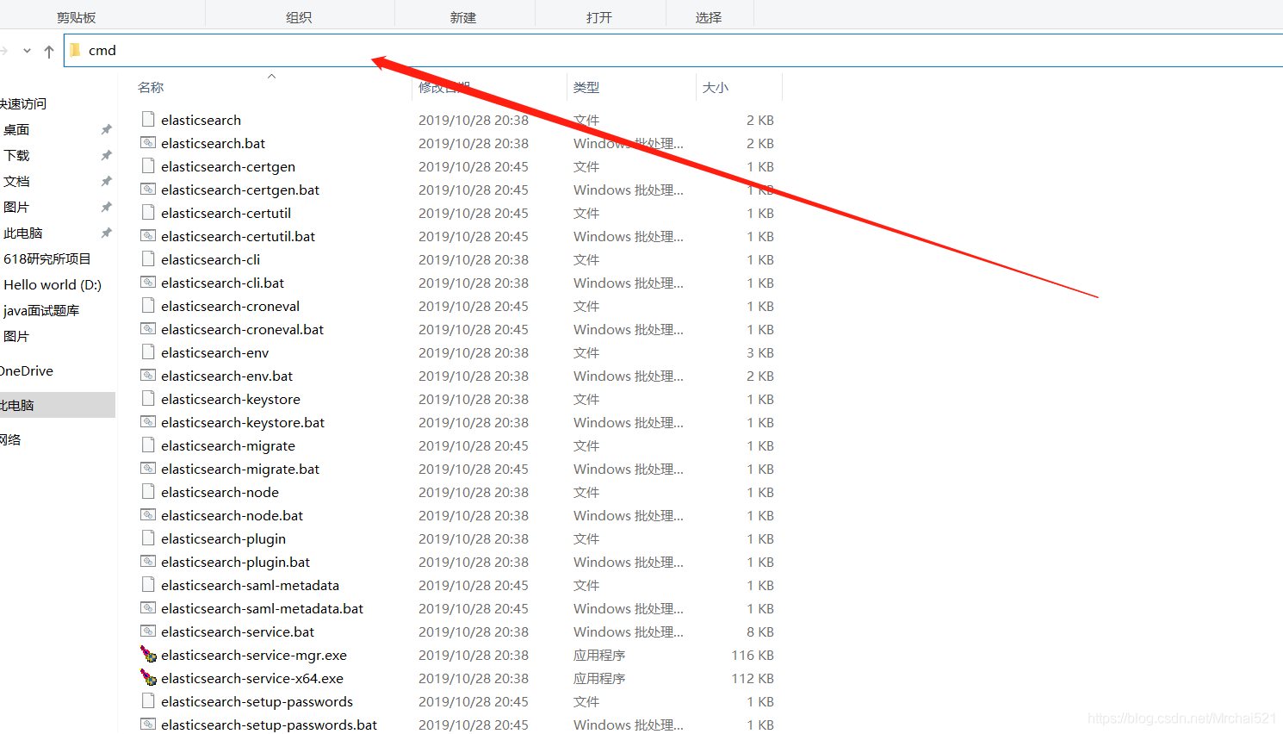Click the 打开 ribbon group label
Screen dimensions: 1283x734
[x=599, y=17]
